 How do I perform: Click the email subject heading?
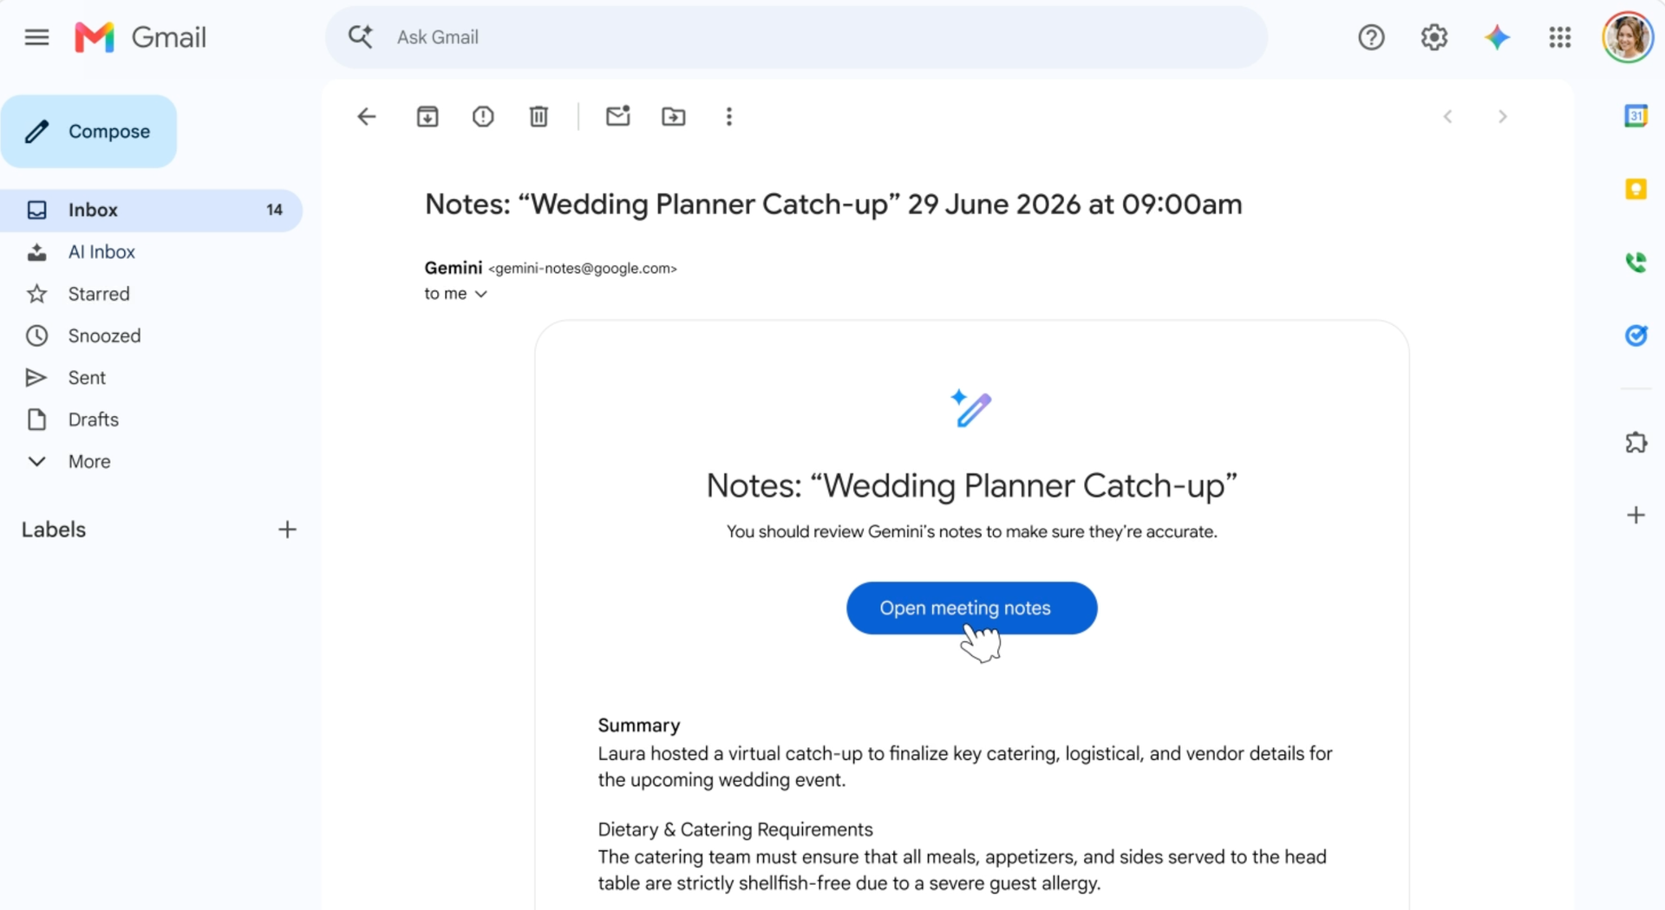coord(832,205)
